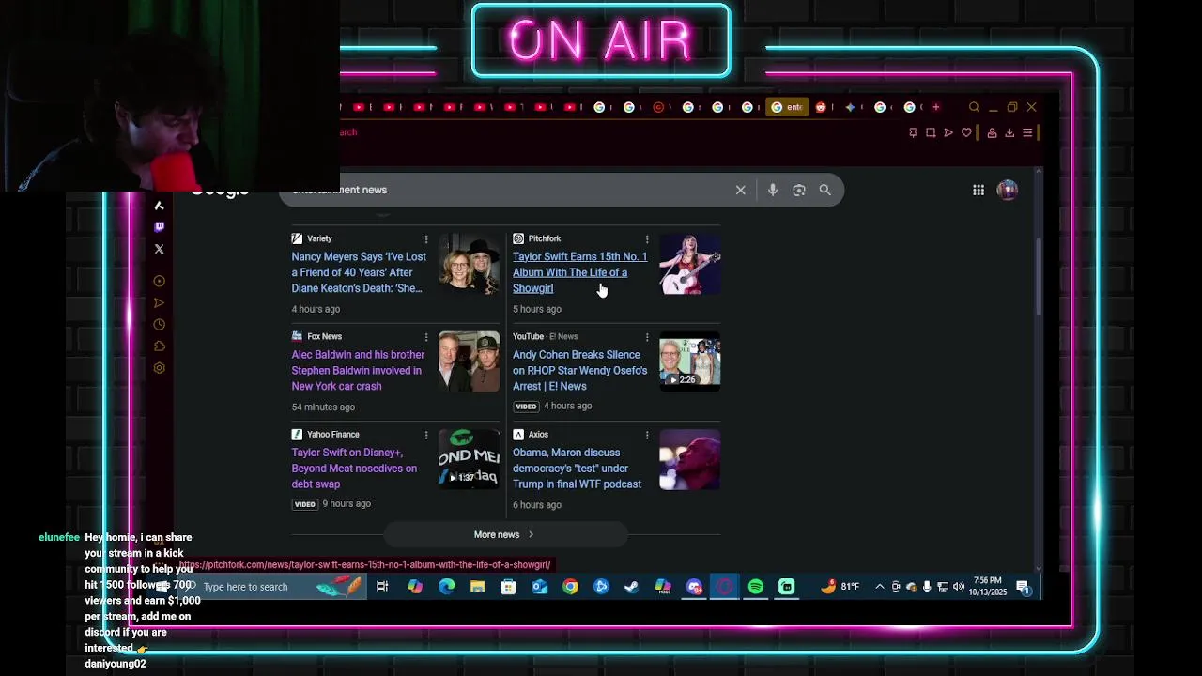Open the 81°F weather widget
Image resolution: width=1202 pixels, height=676 pixels.
coord(840,587)
